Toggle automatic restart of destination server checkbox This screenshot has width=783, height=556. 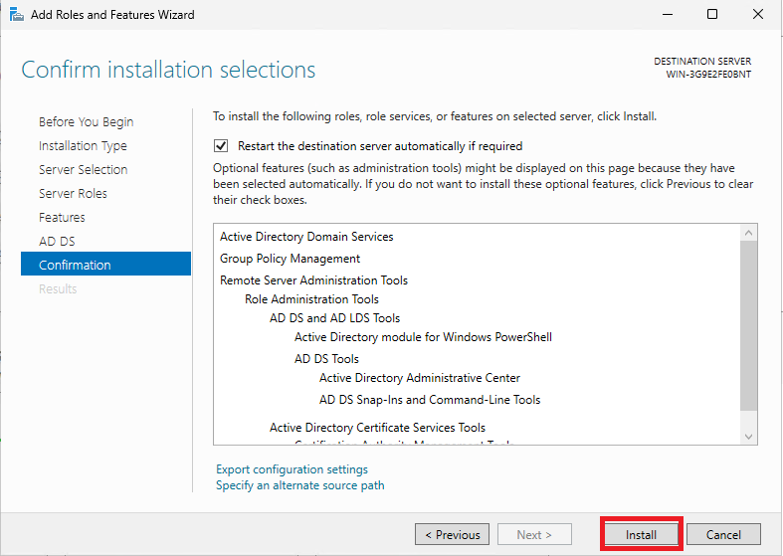pos(221,146)
